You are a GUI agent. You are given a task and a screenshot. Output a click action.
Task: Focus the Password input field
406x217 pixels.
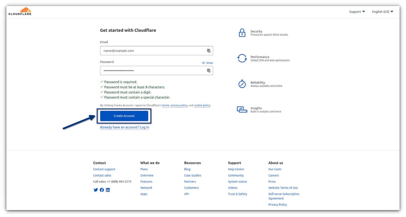[x=156, y=70]
